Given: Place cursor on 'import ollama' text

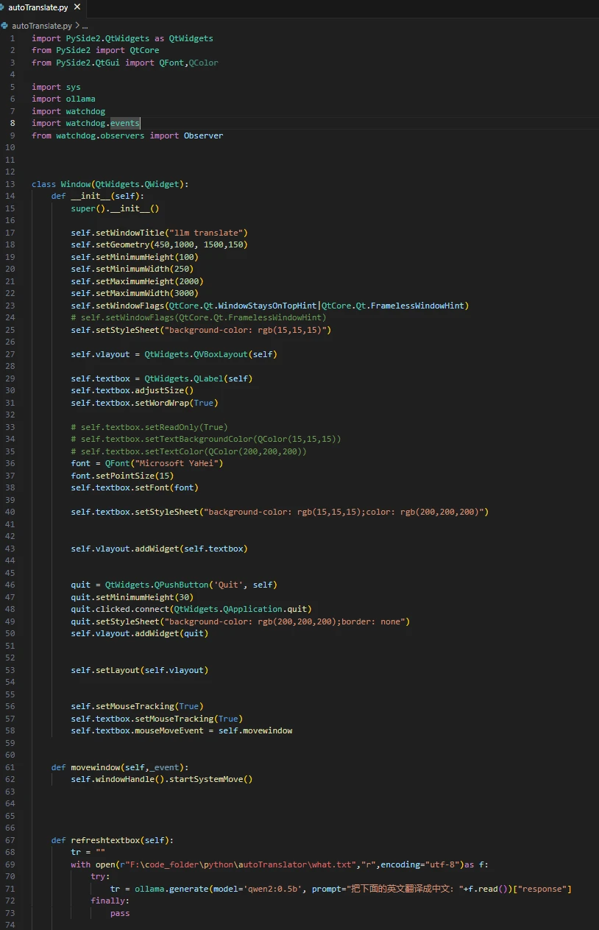Looking at the screenshot, I should 63,99.
